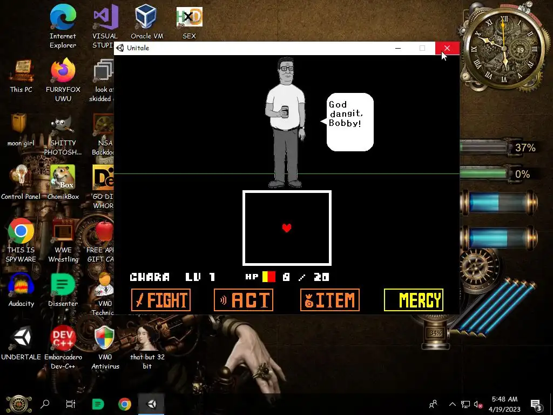Click the Unitale title bar Unity icon
The image size is (553, 415).
[120, 48]
